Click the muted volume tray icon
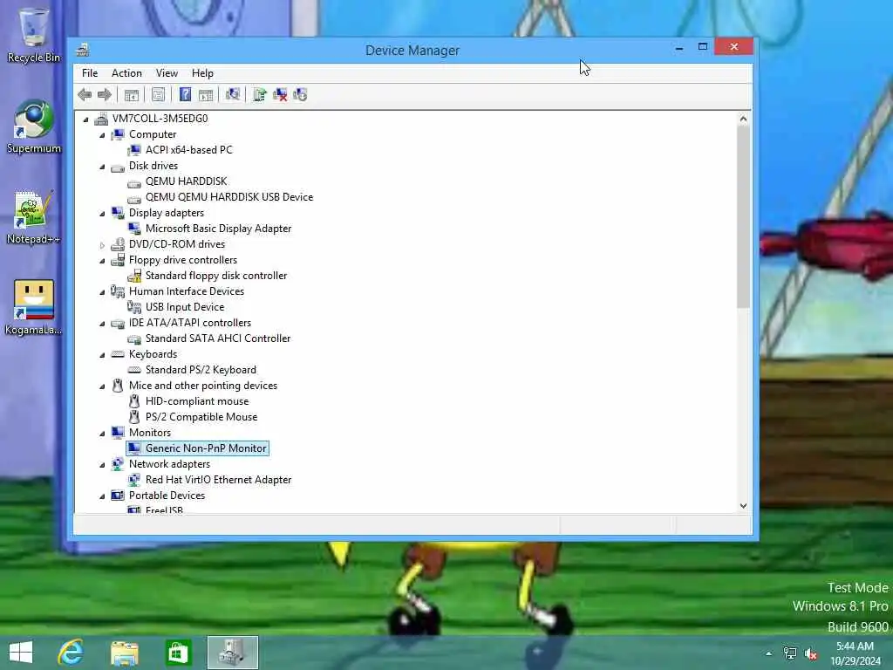Screen dimensions: 893x670 click(x=811, y=653)
